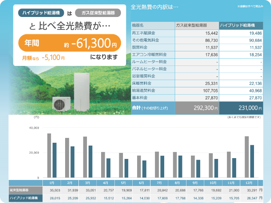Select the 床暖房料金 row label

click(142, 83)
